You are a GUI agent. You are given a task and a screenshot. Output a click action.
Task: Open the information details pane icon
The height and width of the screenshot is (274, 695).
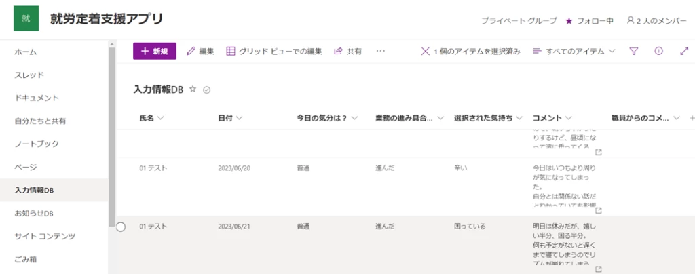click(658, 52)
